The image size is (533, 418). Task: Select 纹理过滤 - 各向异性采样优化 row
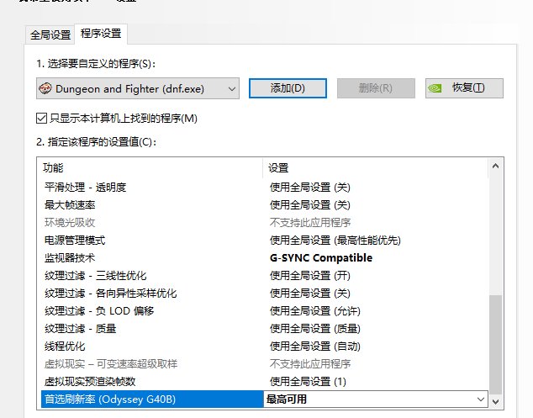(x=265, y=294)
